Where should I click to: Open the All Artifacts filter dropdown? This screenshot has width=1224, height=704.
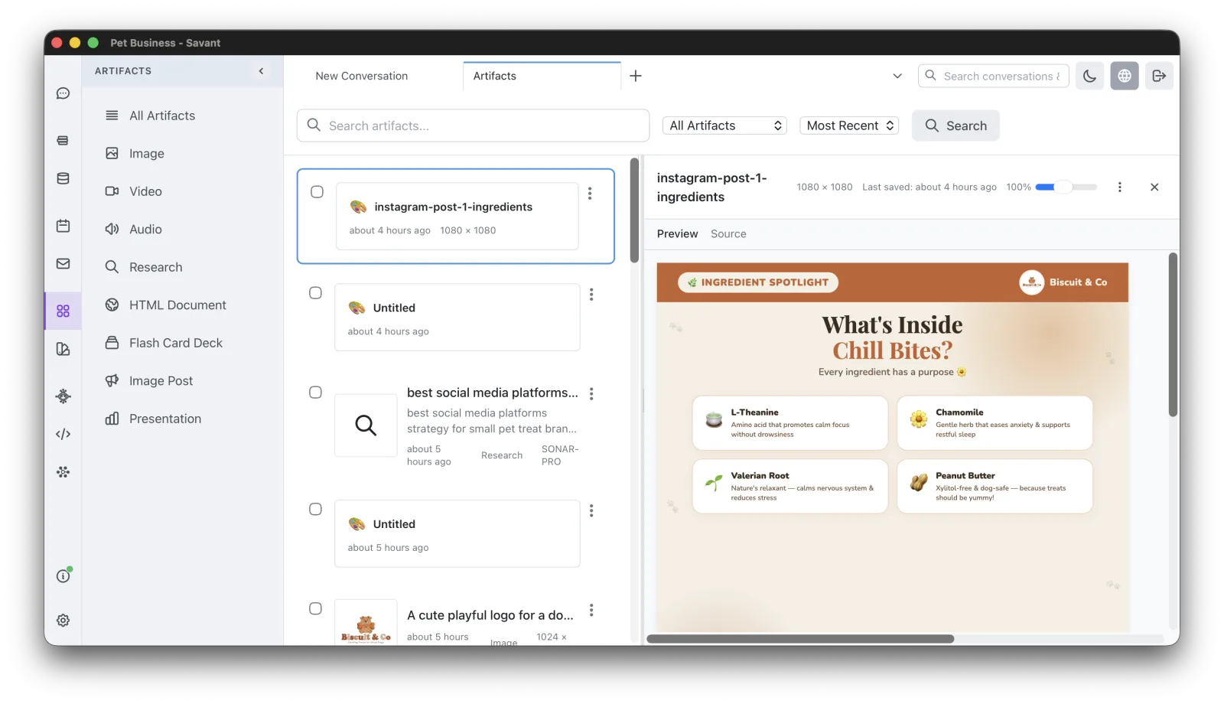coord(724,125)
